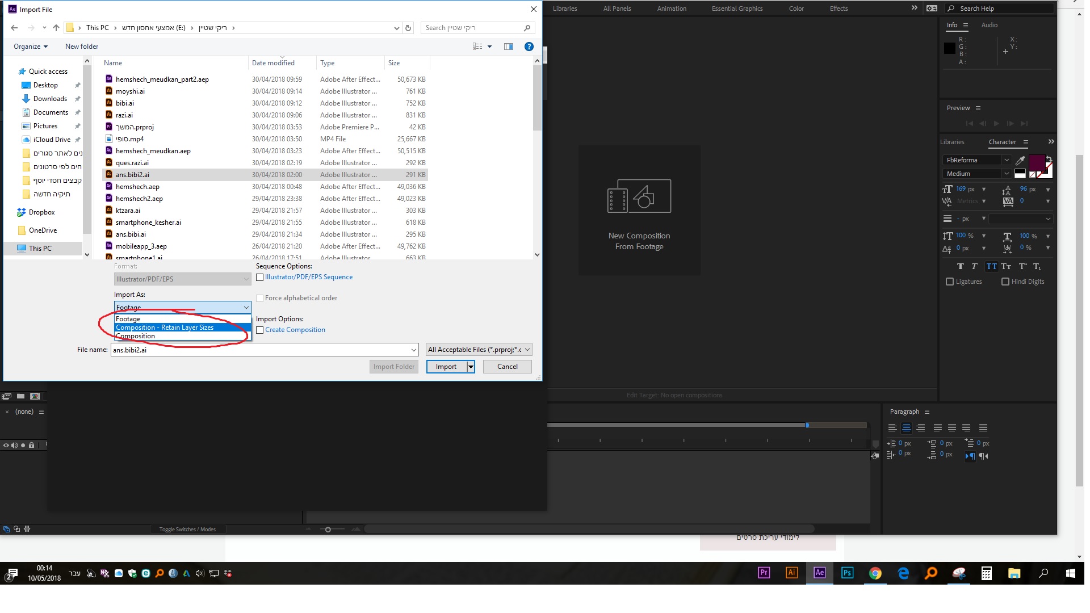Open the Audio panel tab
The height and width of the screenshot is (613, 1090).
pos(989,25)
